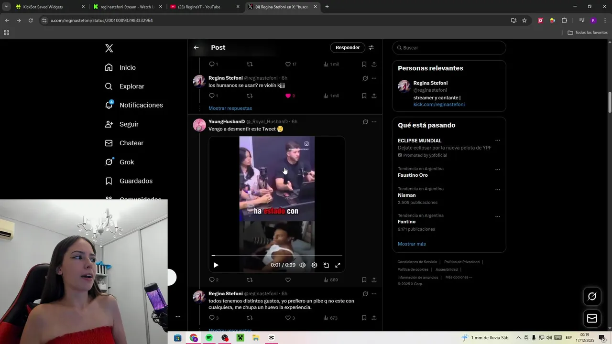Viewport: 612px width, 344px height.
Task: Open more menu on 'todos tenemos' reply
Action: 374,294
